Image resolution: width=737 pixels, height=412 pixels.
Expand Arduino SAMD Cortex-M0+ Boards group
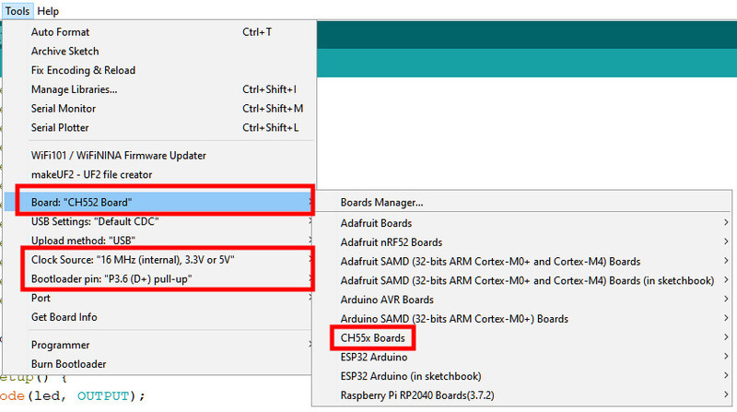coord(521,319)
